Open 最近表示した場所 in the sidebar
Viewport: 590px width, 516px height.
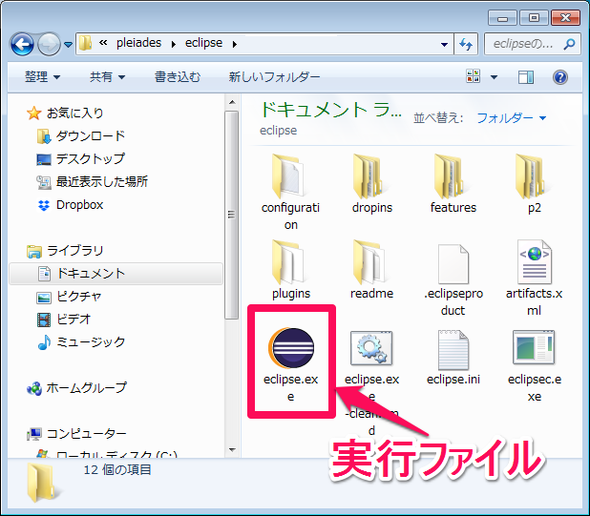tap(93, 181)
